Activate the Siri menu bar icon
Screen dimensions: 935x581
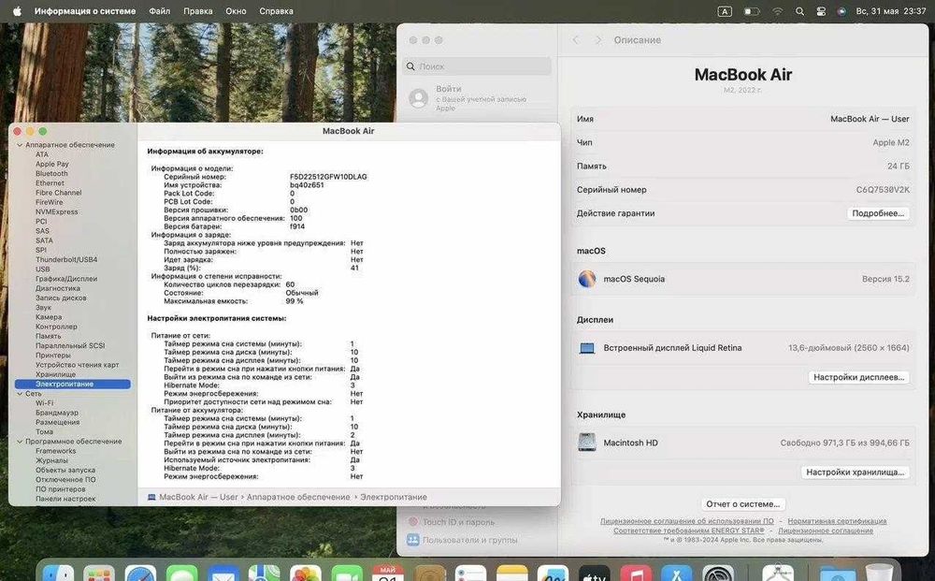pyautogui.click(x=841, y=11)
